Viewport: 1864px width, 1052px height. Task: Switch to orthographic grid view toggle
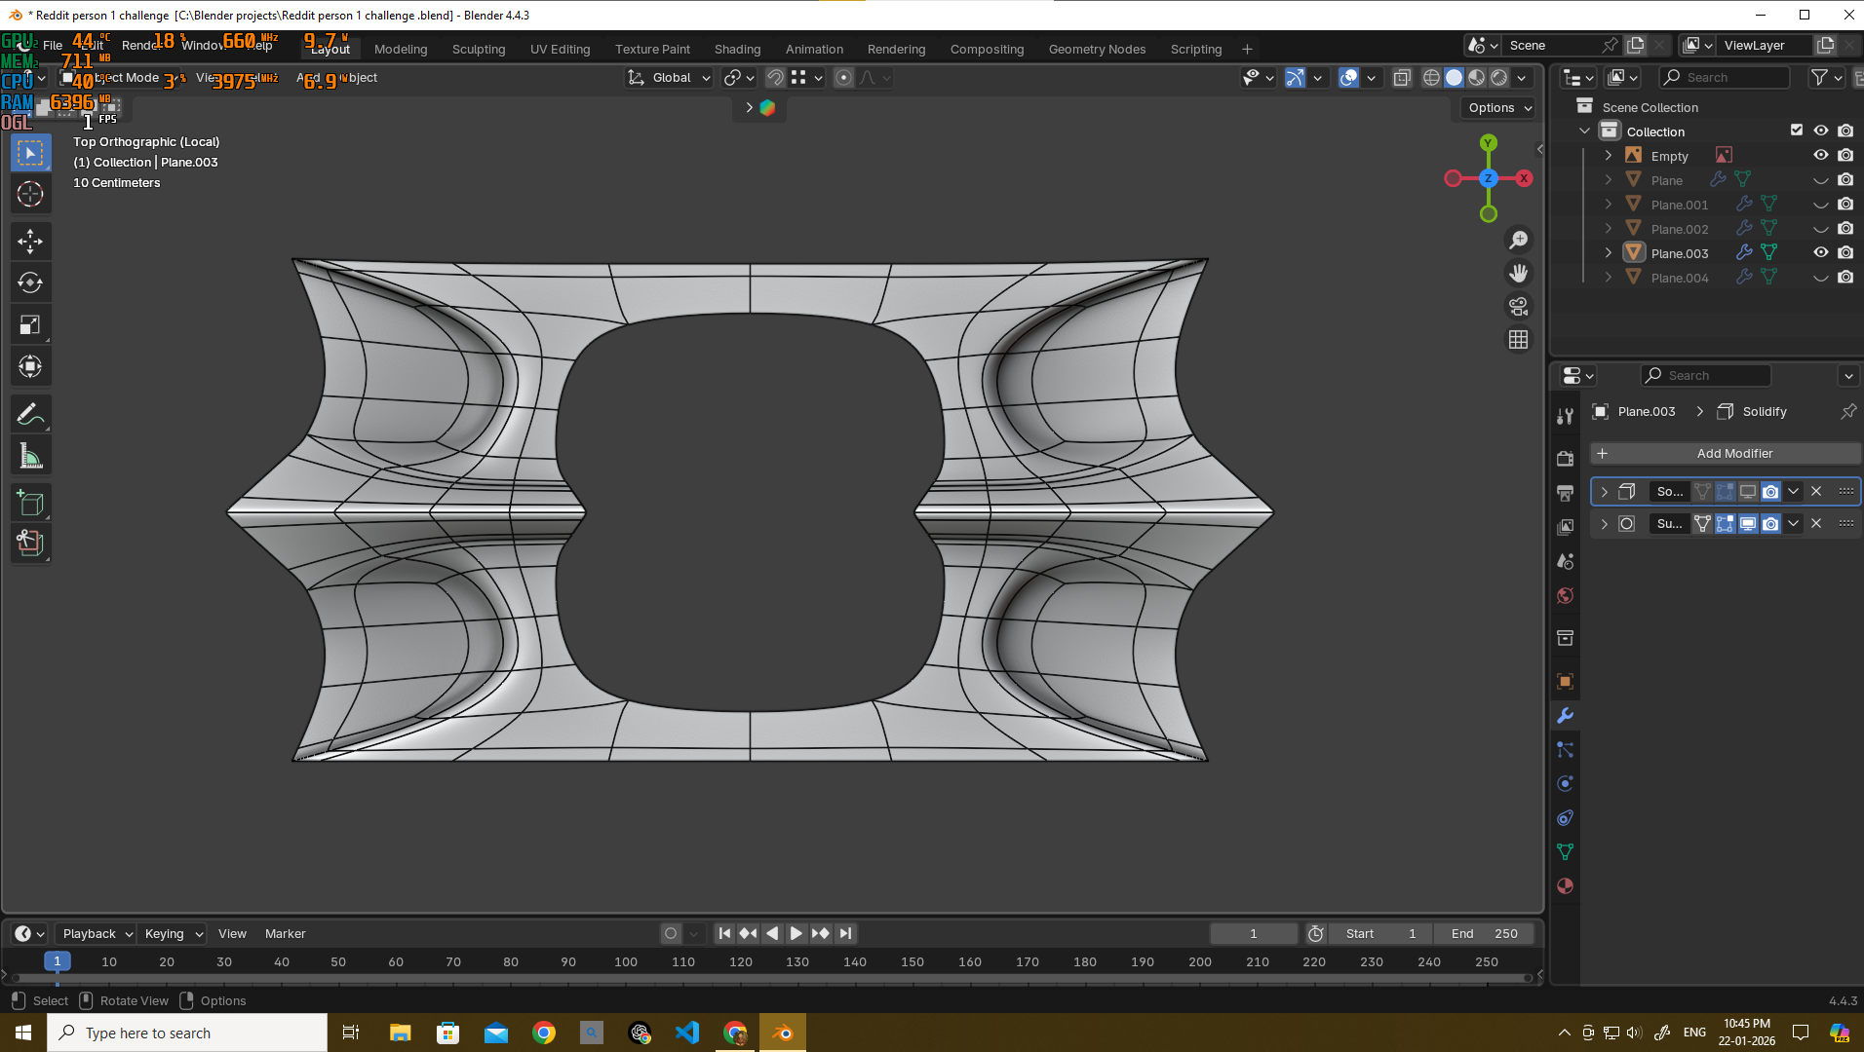click(x=1518, y=340)
